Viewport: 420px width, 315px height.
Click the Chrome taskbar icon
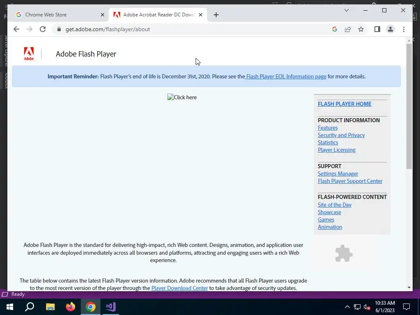91,307
